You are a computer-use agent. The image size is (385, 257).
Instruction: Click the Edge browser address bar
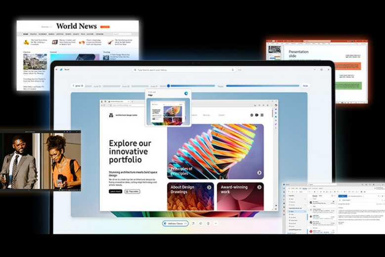pyautogui.click(x=182, y=105)
